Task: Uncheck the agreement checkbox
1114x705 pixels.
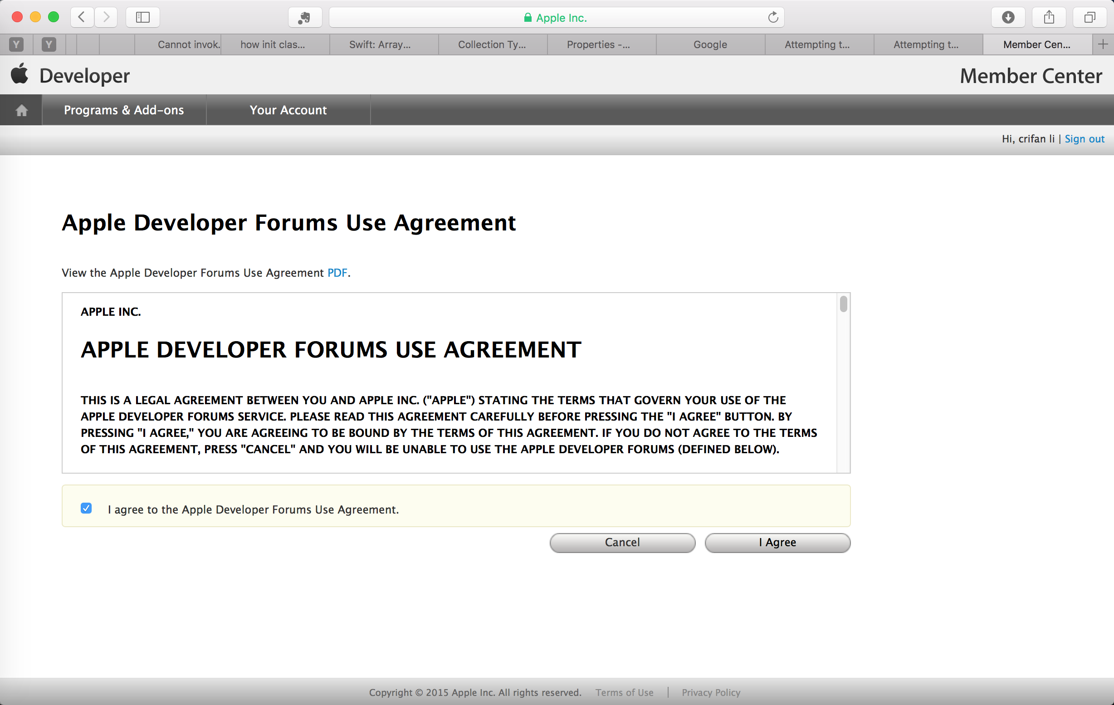Action: pos(86,508)
